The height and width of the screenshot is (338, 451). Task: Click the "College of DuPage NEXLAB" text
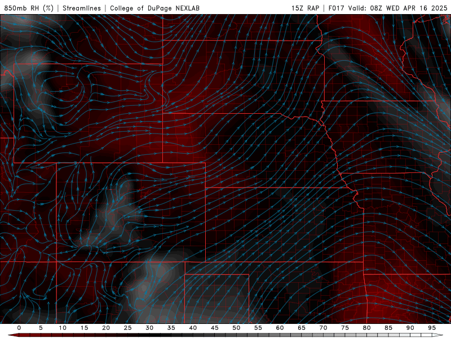point(154,8)
